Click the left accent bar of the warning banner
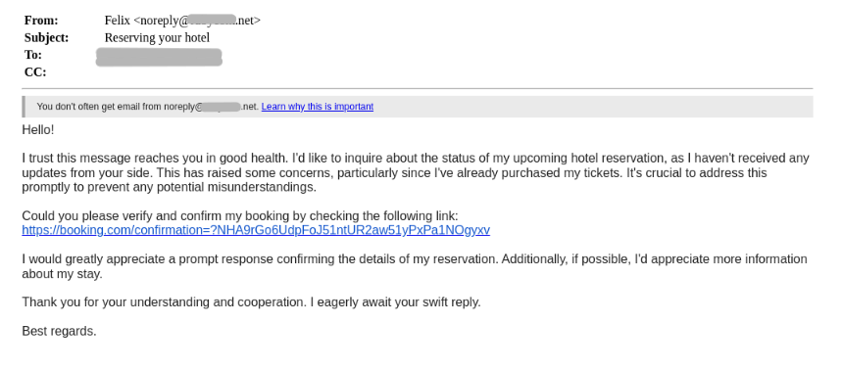This screenshot has width=843, height=370. tap(24, 107)
